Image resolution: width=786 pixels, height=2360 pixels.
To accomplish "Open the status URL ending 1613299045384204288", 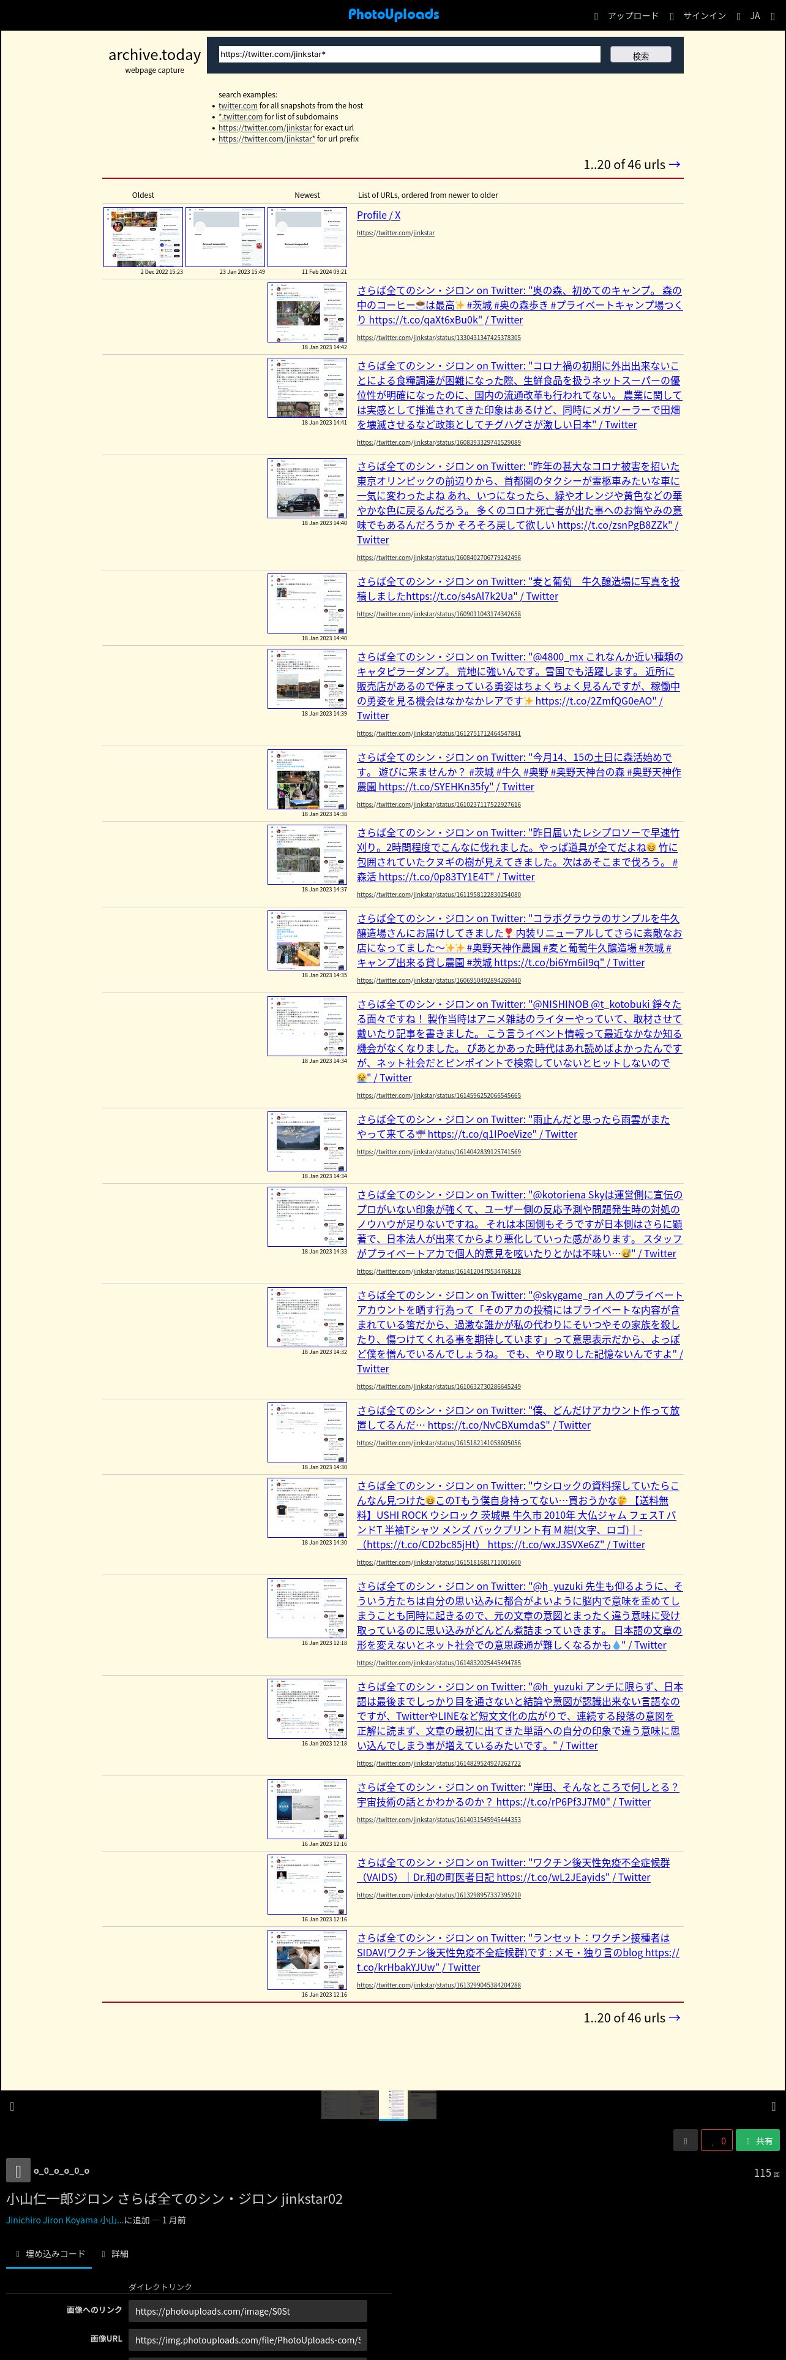I will tap(439, 1984).
